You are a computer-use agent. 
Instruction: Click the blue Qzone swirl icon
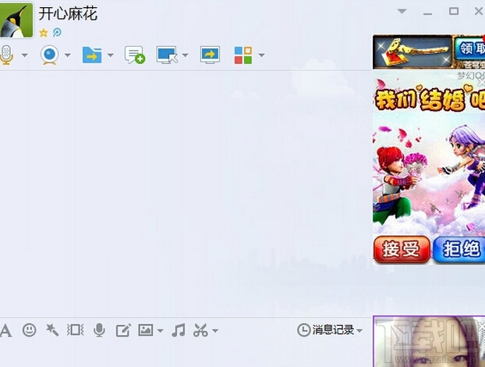pos(57,32)
